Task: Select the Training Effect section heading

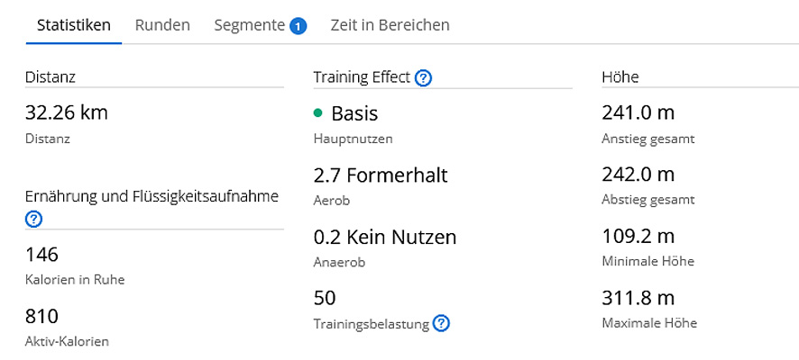Action: point(362,77)
